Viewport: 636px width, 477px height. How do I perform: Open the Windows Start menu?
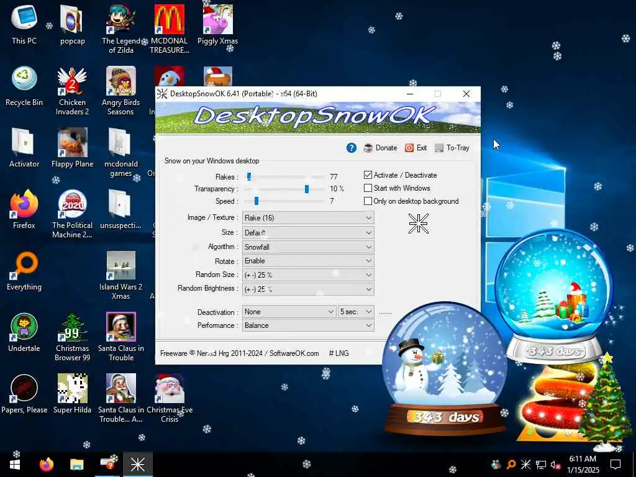point(15,465)
